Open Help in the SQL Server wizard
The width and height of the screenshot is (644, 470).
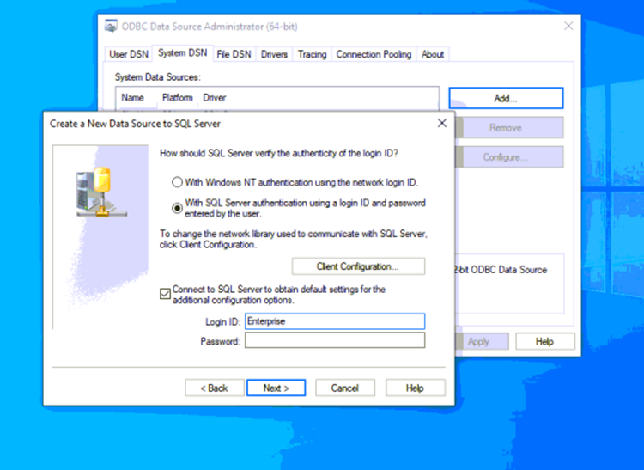coord(416,388)
